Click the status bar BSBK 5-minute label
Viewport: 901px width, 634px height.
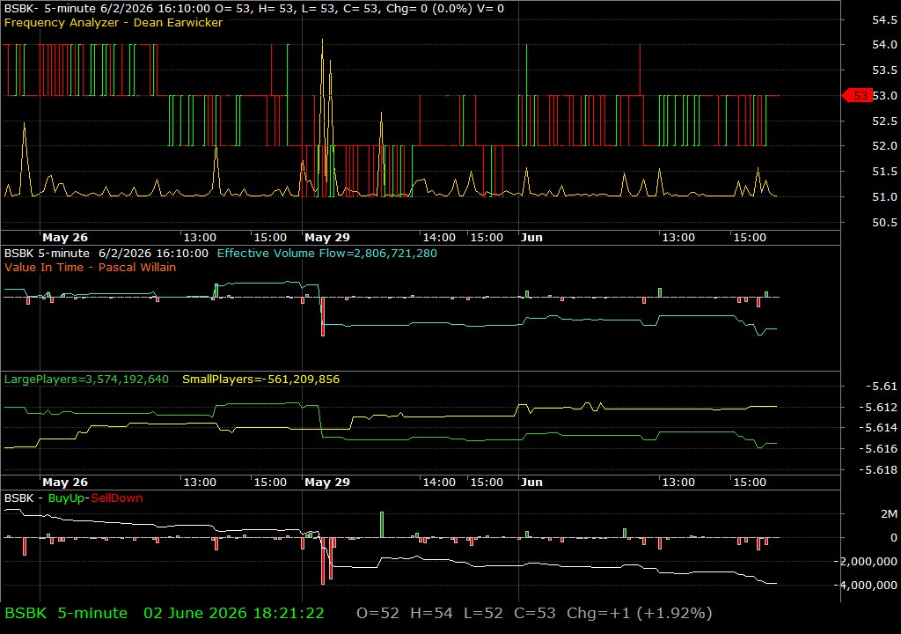click(x=66, y=613)
